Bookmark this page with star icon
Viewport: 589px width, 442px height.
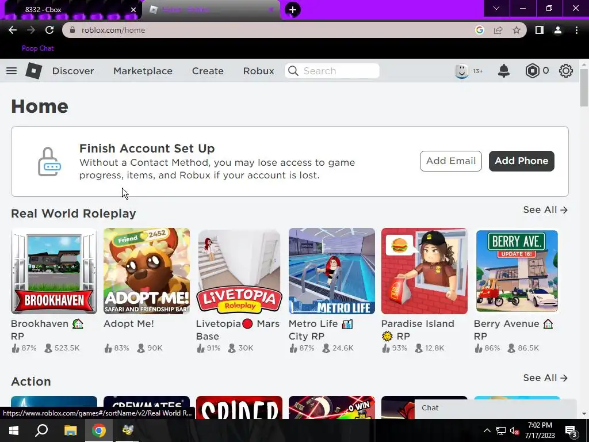(517, 30)
